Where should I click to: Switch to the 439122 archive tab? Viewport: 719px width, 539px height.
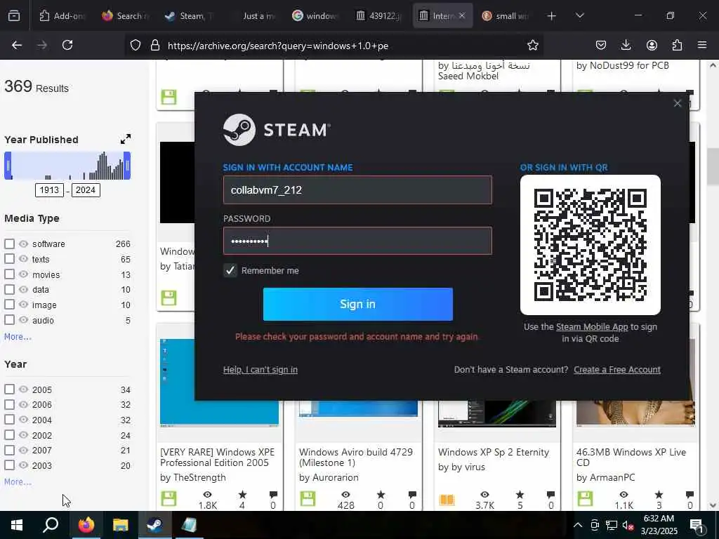pyautogui.click(x=378, y=16)
